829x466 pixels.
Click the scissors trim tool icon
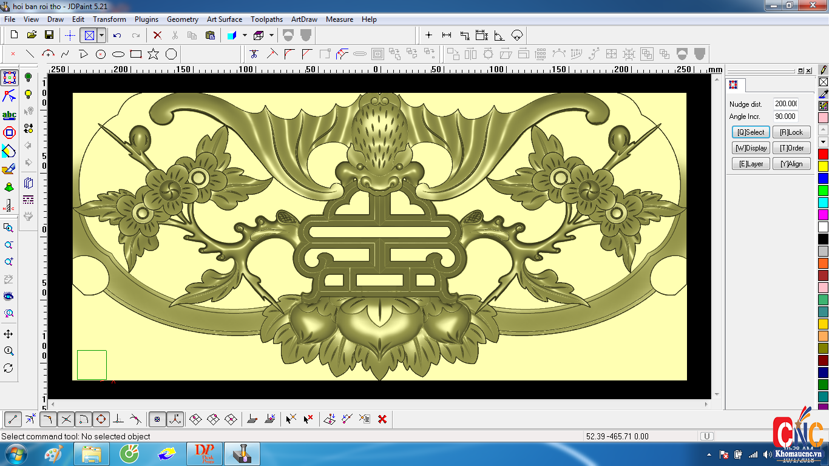point(254,54)
